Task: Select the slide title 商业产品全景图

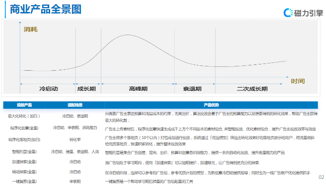Action: [x=45, y=9]
